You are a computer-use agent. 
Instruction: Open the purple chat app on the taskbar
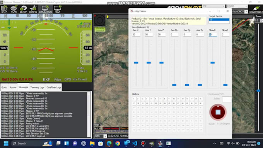[75, 143]
